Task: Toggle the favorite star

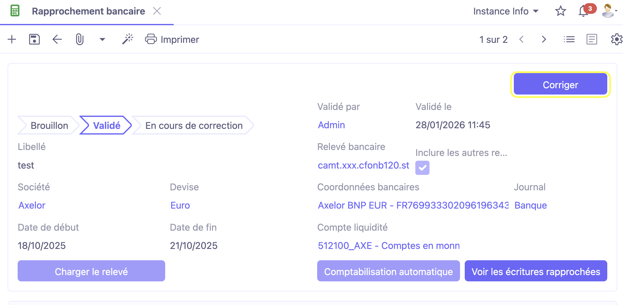Action: click(560, 11)
